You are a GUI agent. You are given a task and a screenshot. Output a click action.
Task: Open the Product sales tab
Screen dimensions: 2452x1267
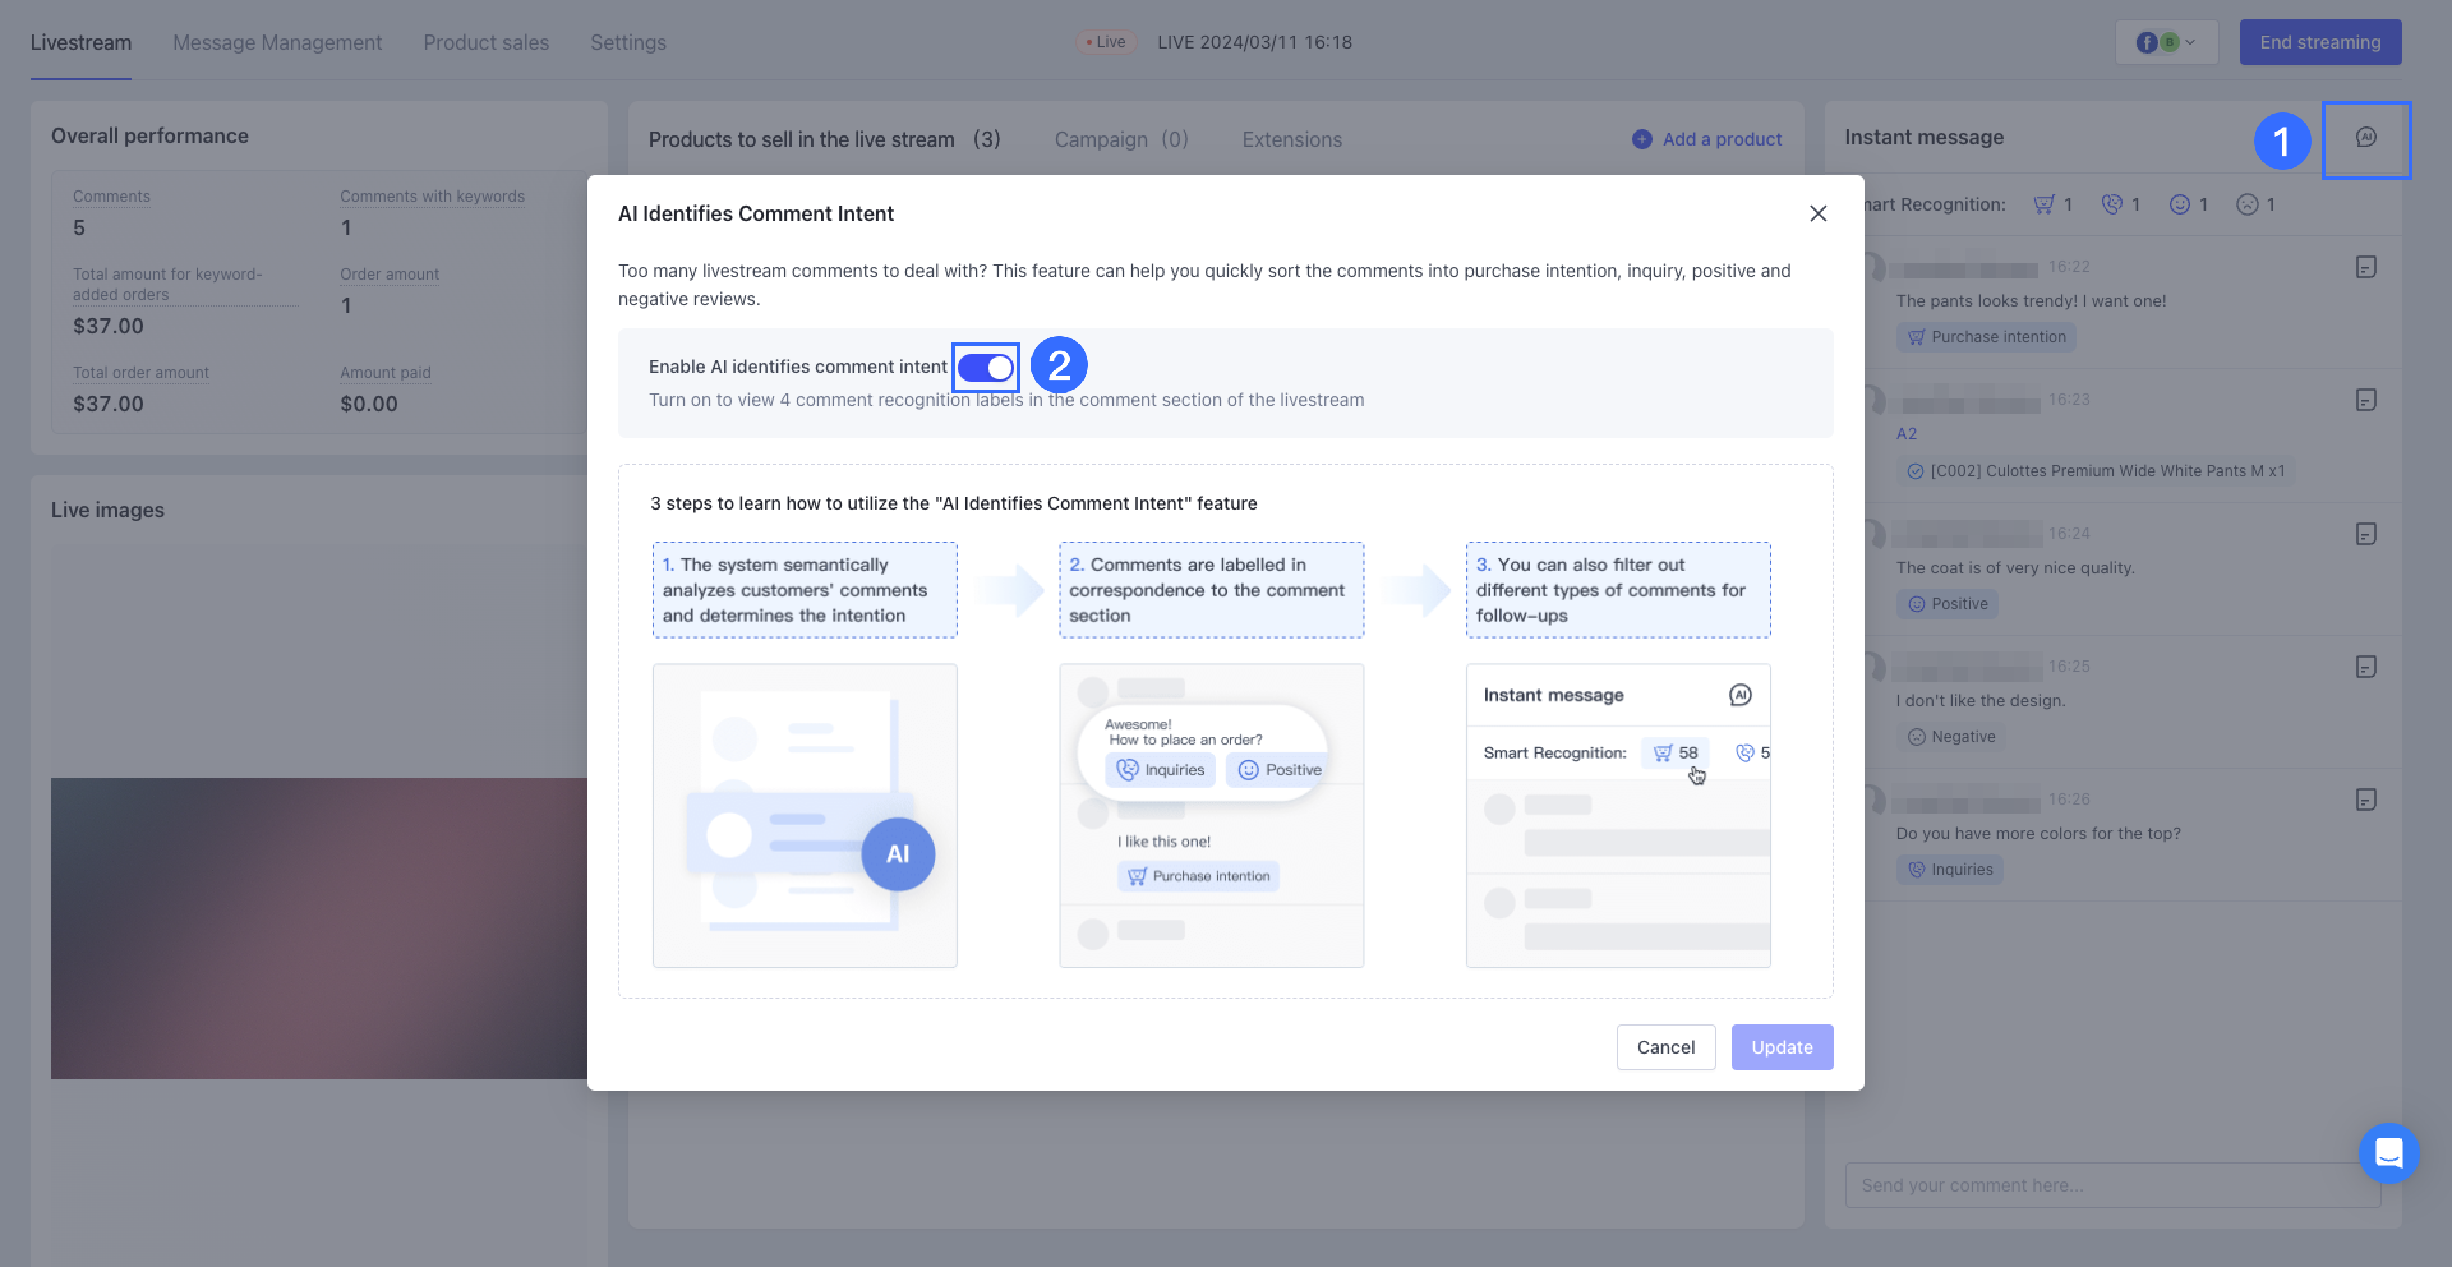[485, 43]
